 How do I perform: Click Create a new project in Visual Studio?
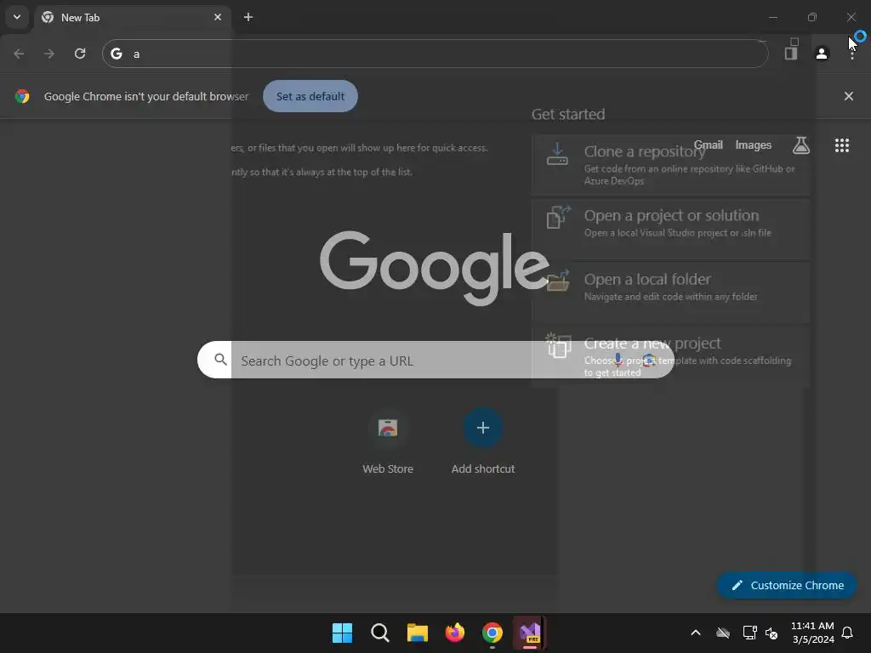[670, 356]
